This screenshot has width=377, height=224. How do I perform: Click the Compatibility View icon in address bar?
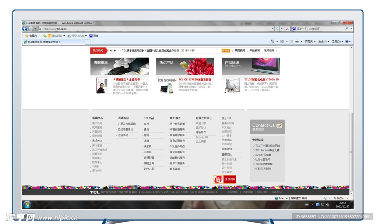(x=277, y=29)
